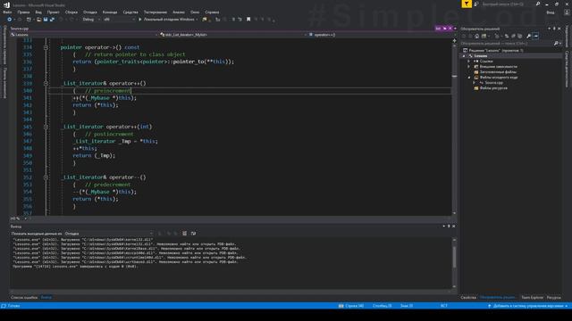Select the header files folder
The height and width of the screenshot is (321, 572).
click(x=495, y=72)
